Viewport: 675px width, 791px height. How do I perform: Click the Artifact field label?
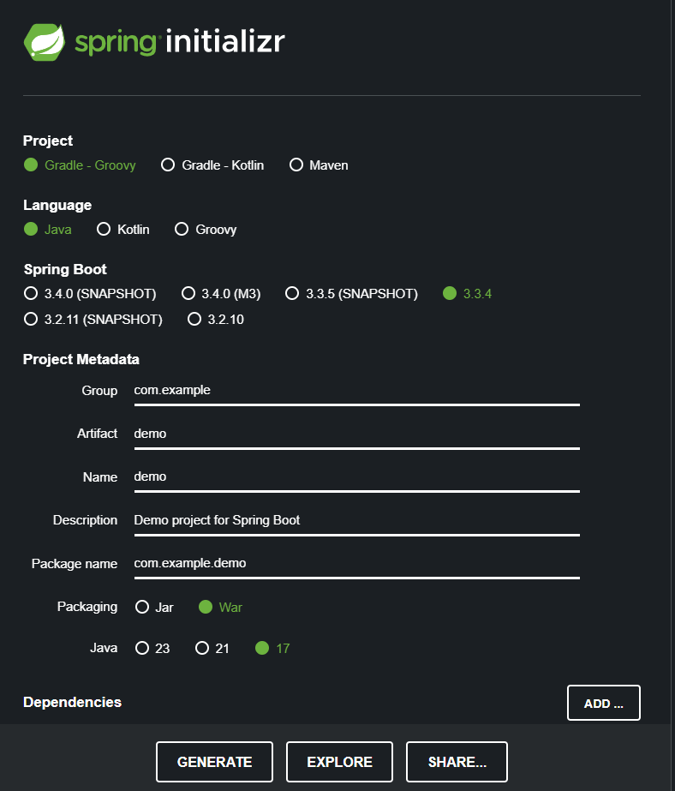pyautogui.click(x=98, y=434)
